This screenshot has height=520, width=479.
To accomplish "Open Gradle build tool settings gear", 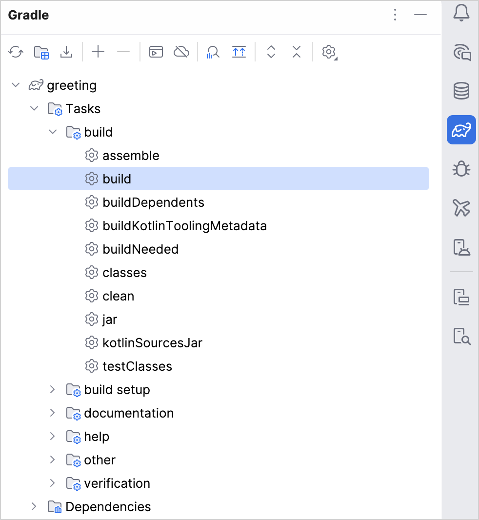I will coord(329,52).
